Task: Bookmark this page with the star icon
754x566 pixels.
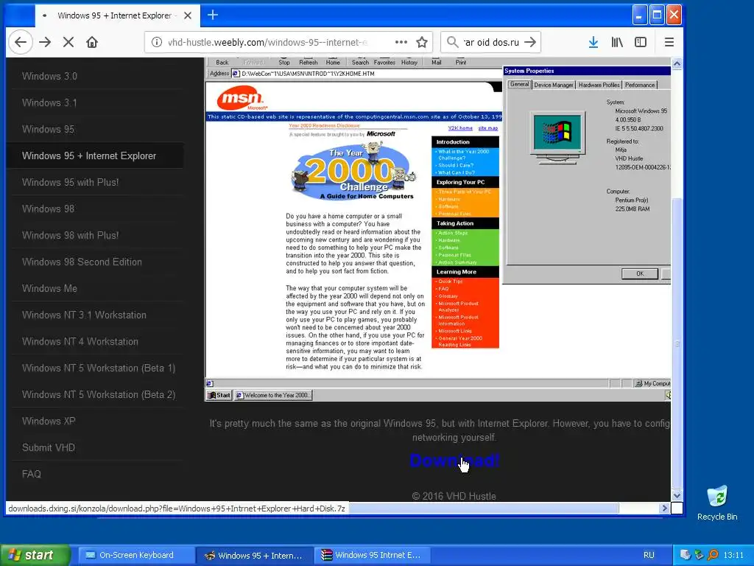Action: click(422, 42)
